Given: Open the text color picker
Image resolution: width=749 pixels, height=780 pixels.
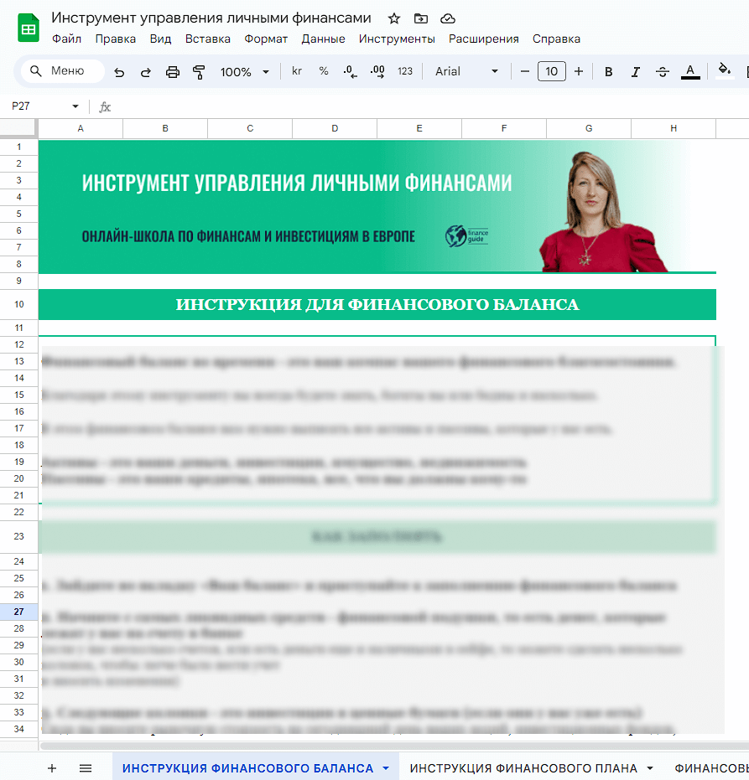Looking at the screenshot, I should point(690,72).
